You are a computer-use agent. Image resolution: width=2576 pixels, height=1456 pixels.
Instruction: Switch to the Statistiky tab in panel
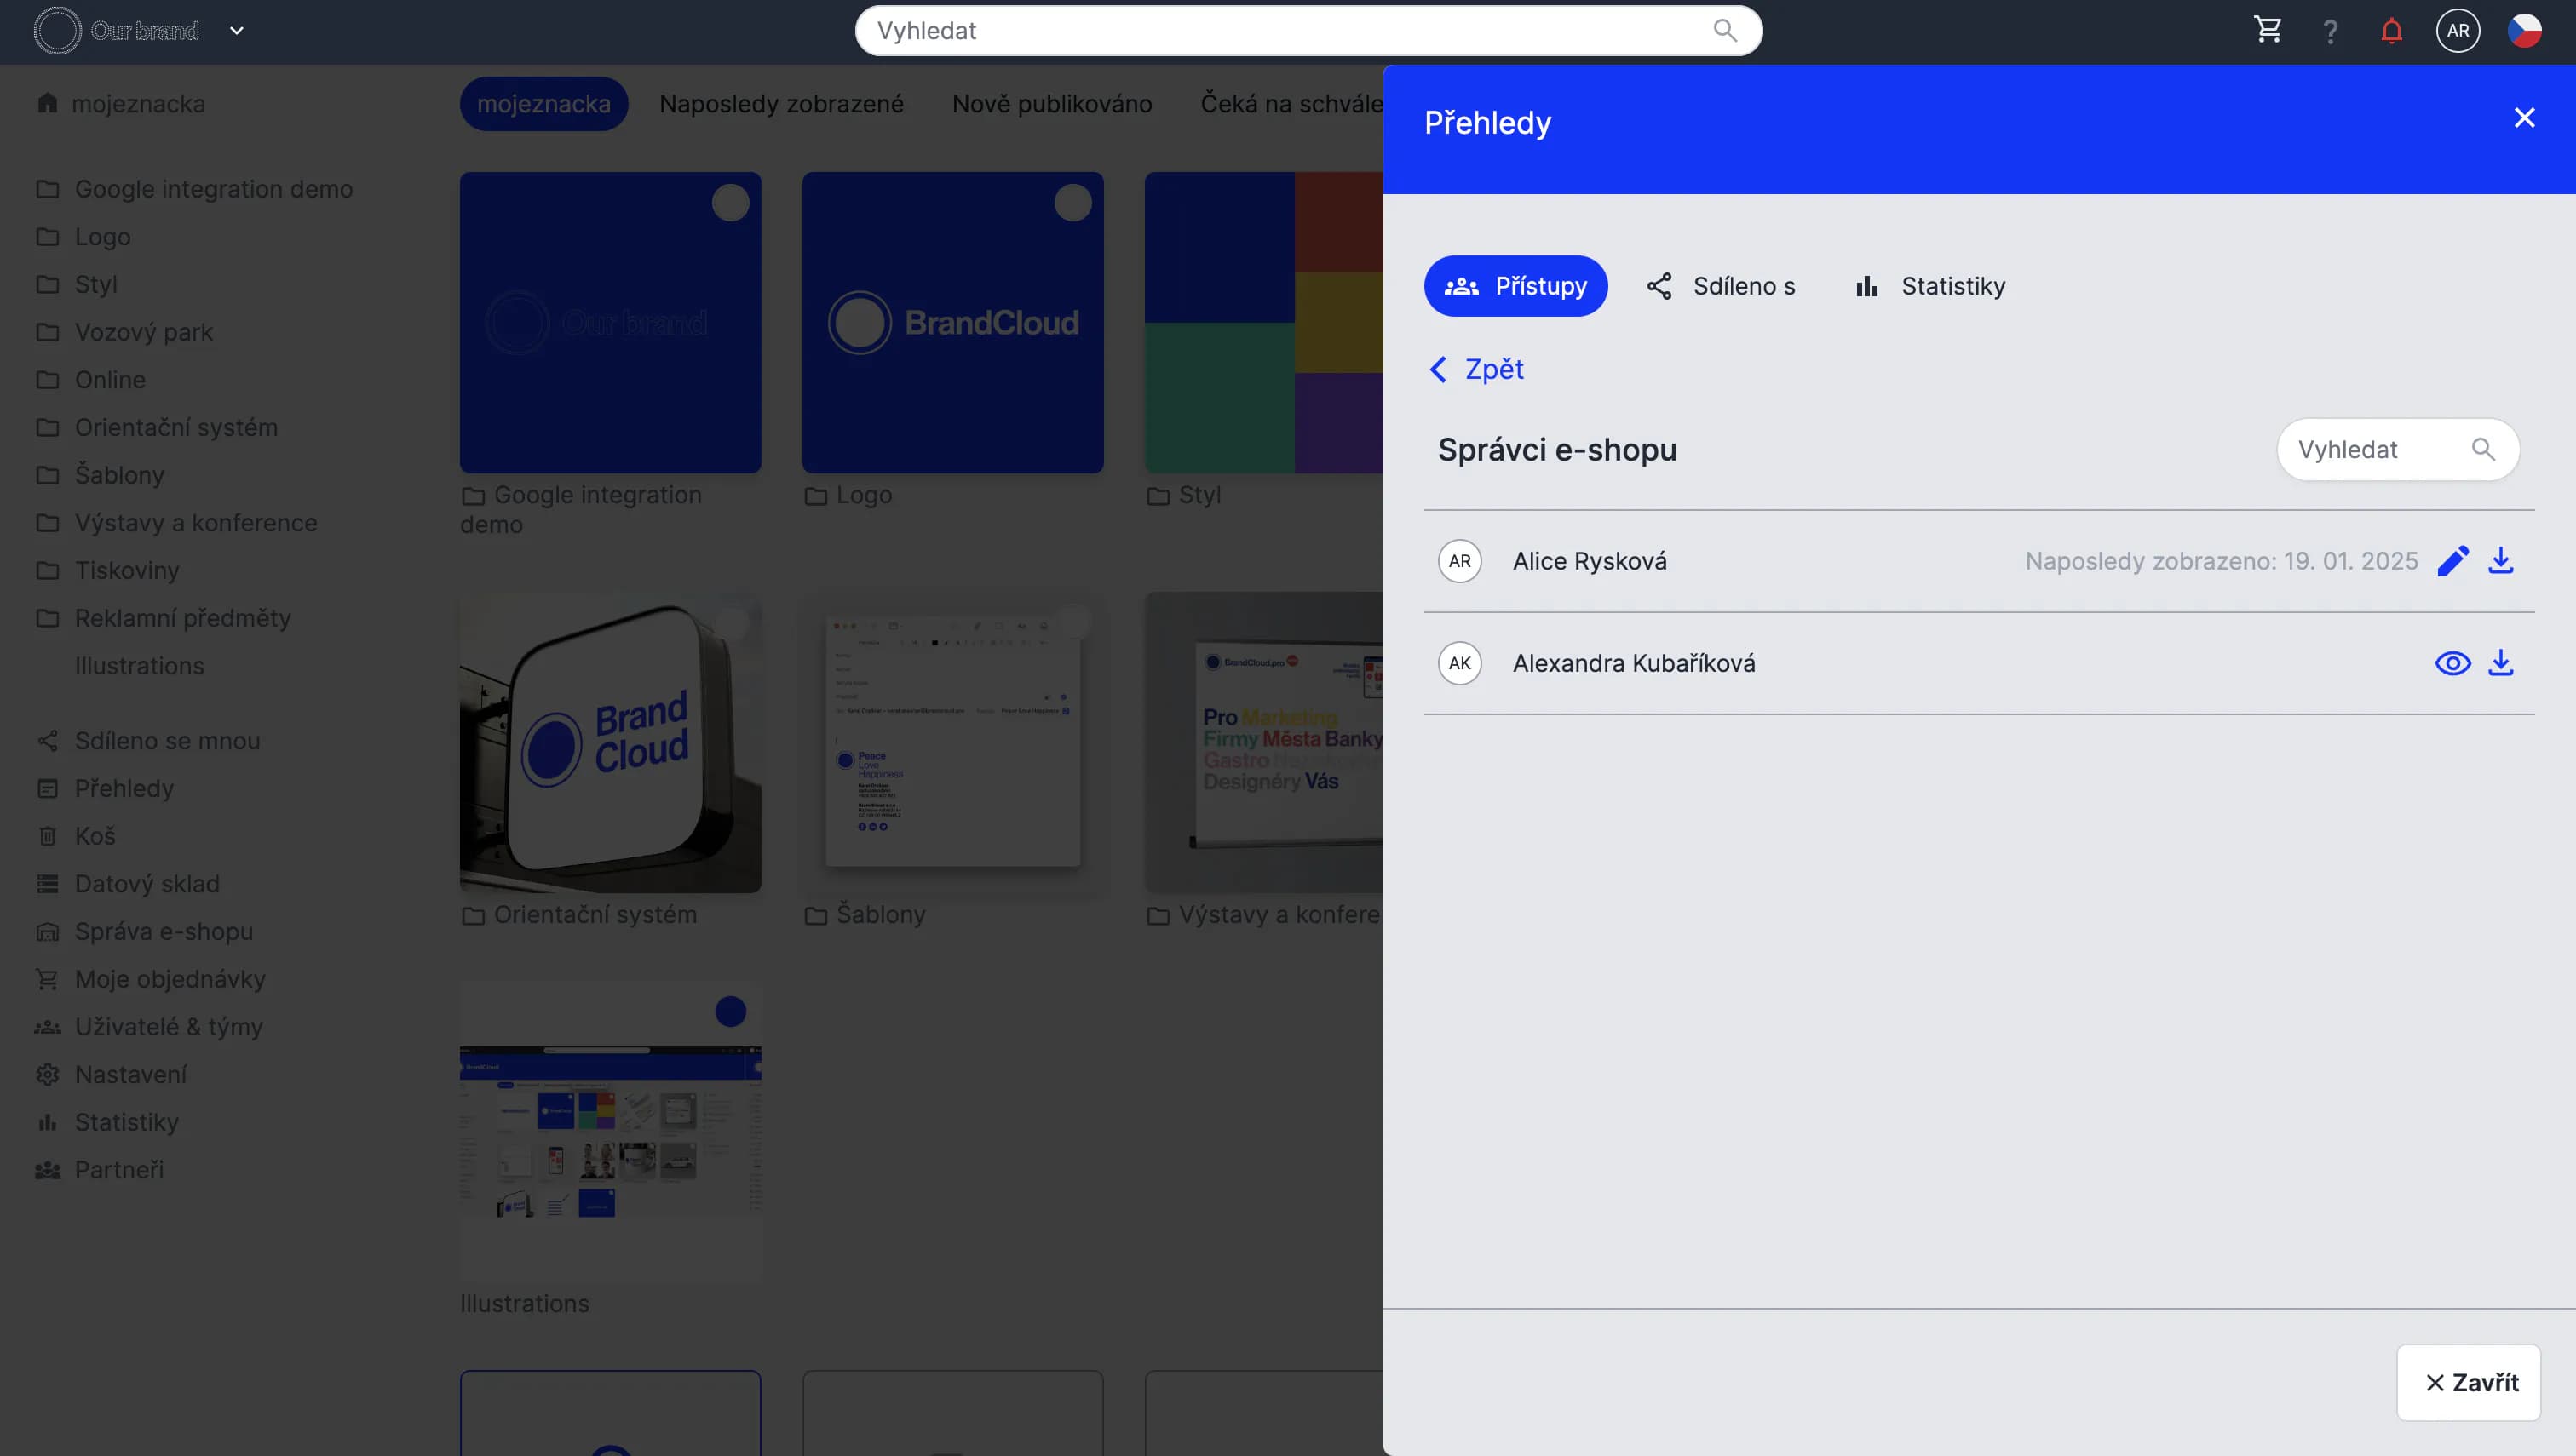pyautogui.click(x=1929, y=286)
